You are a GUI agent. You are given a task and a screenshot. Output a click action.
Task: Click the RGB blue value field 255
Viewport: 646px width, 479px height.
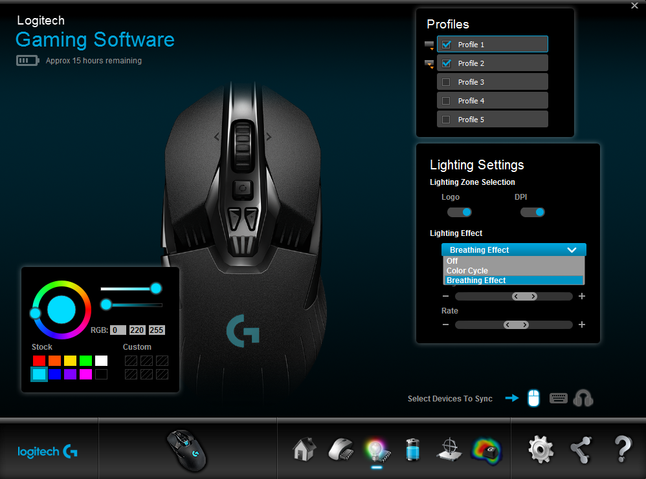click(x=157, y=330)
